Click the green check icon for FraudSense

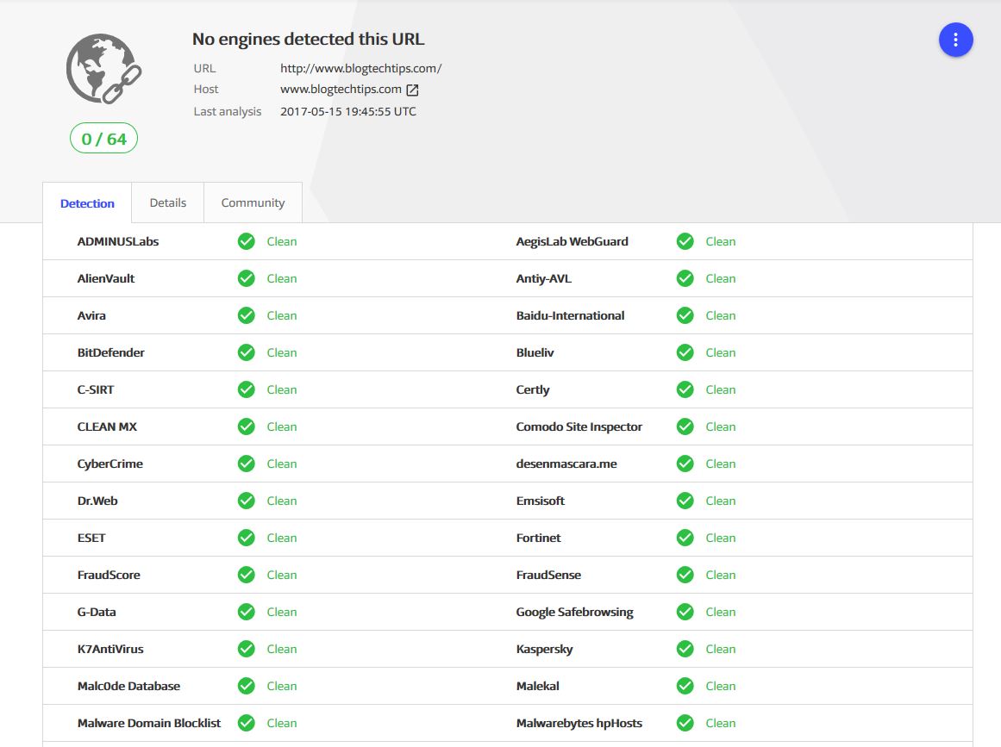(x=685, y=575)
